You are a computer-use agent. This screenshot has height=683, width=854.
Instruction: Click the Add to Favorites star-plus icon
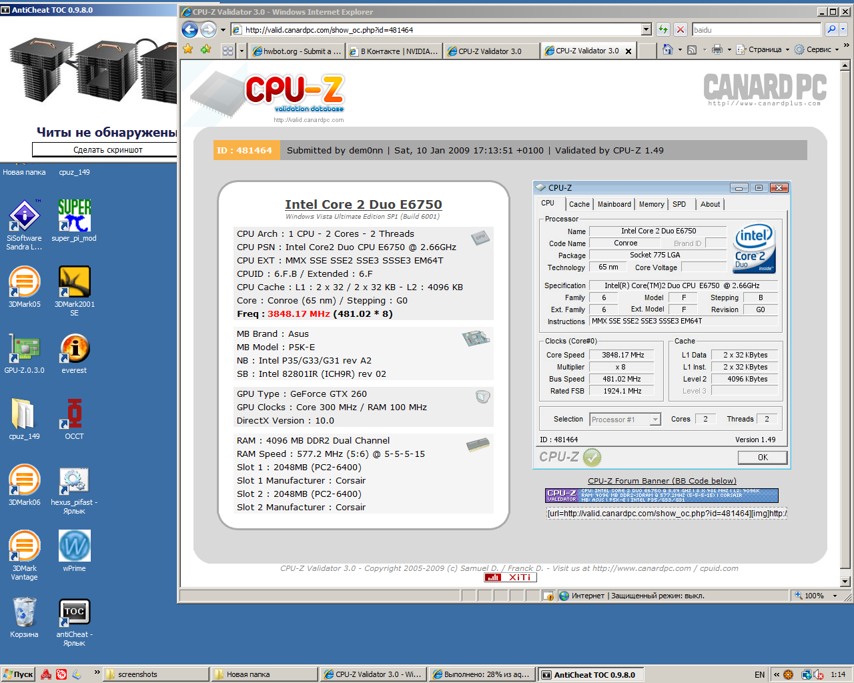point(205,49)
